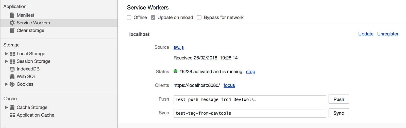Open the sw.js source link
This screenshot has width=406, height=128.
[179, 47]
